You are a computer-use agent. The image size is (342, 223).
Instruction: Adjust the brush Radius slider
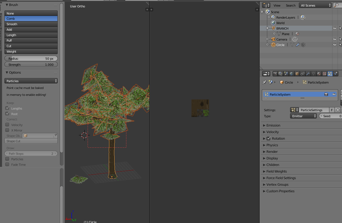[x=31, y=59]
